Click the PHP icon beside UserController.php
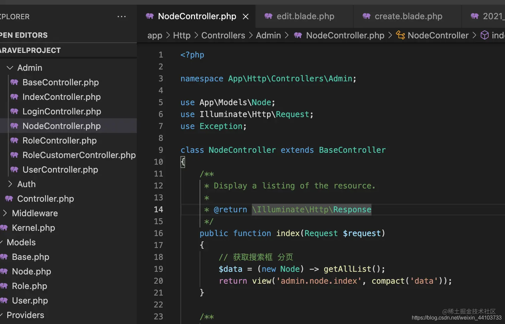Screen dimensions: 505x324 pos(14,170)
